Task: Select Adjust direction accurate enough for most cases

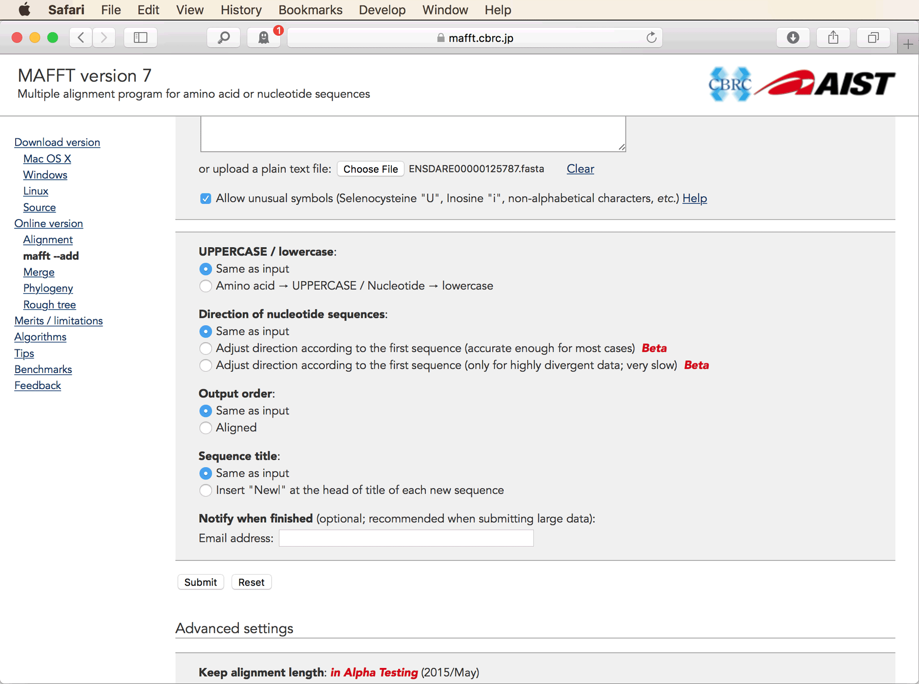Action: click(x=205, y=348)
